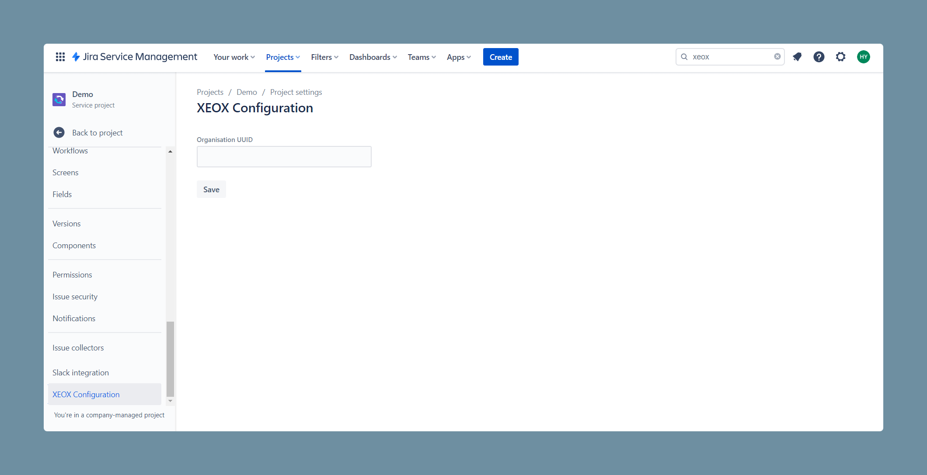Click the Save button

(211, 189)
